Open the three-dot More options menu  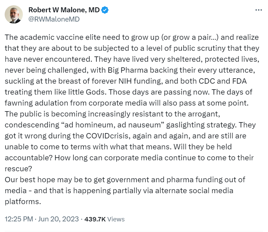[258, 10]
